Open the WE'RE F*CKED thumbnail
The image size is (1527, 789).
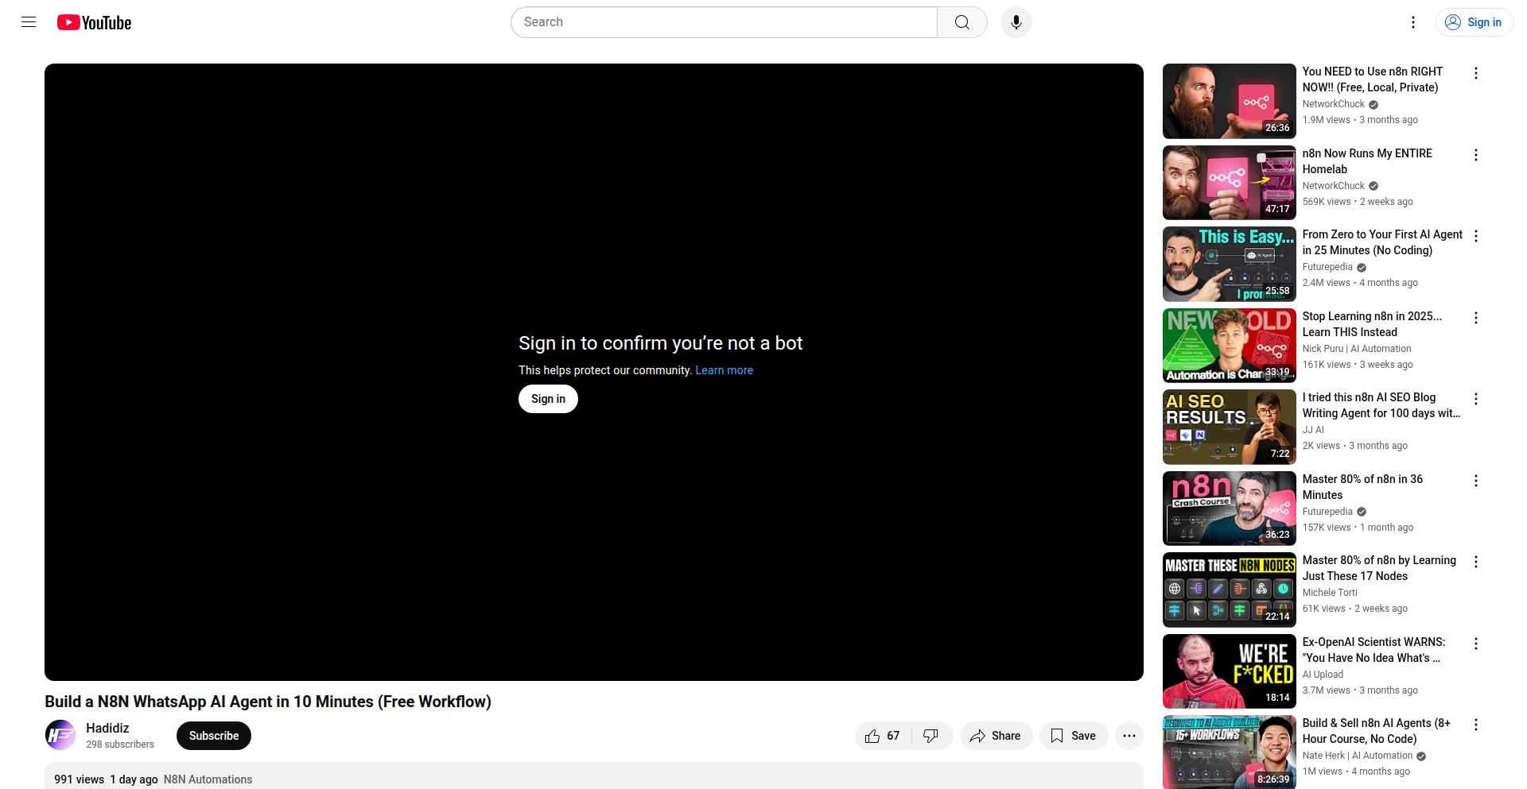1229,671
